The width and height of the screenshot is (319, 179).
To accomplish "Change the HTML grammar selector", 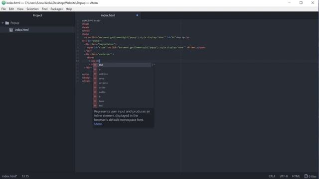I will click(x=296, y=176).
